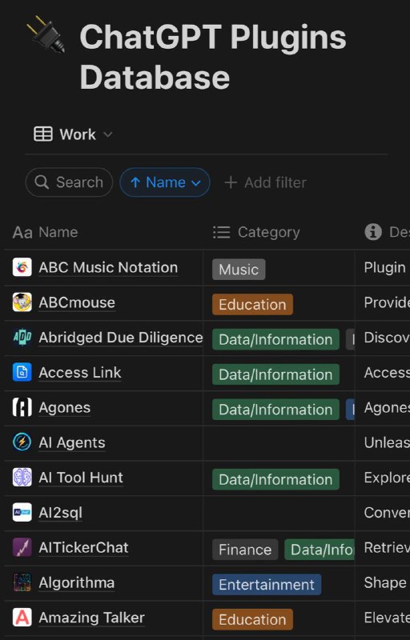
Task: Click the Entertainment tag on Algorithma
Action: [267, 585]
